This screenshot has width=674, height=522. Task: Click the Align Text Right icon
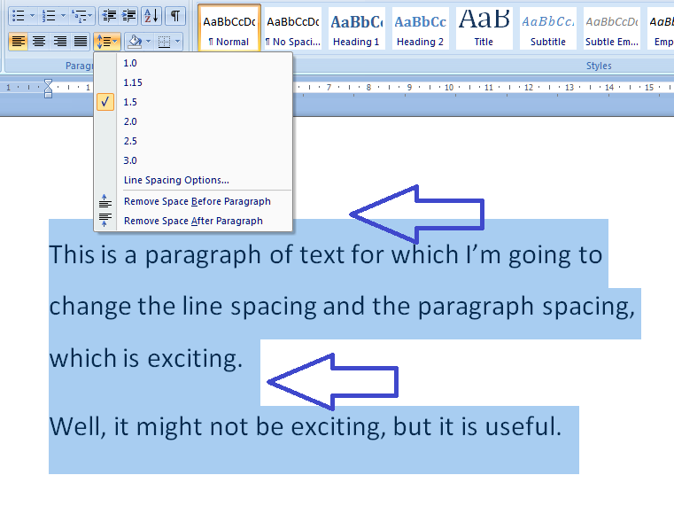(x=59, y=41)
